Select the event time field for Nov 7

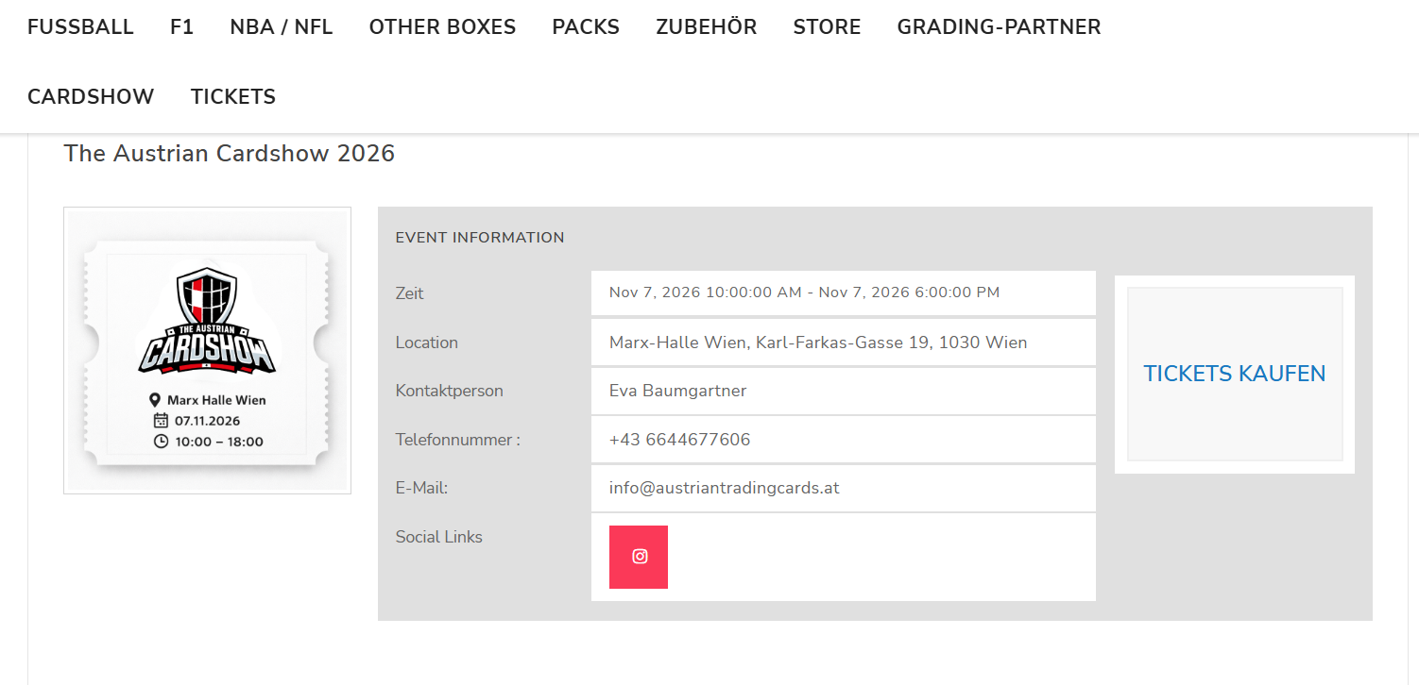[804, 292]
